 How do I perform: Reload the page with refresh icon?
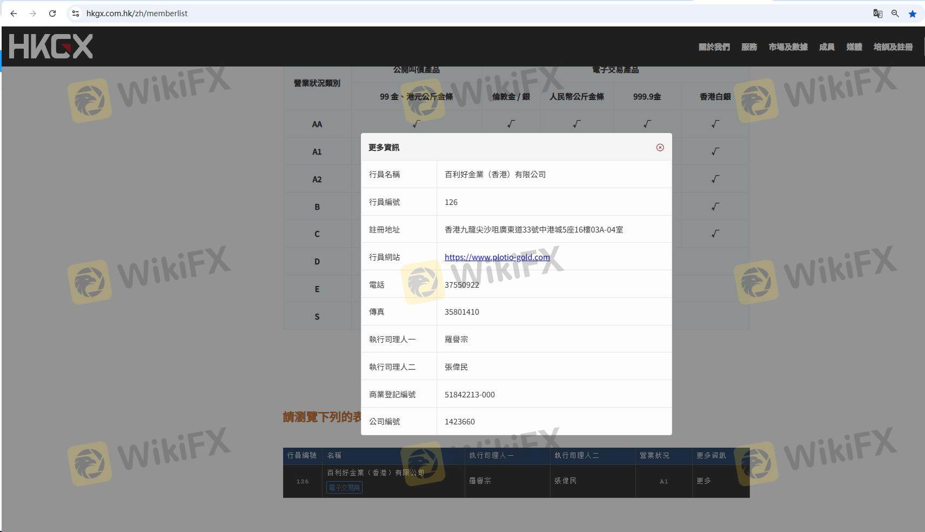click(52, 14)
